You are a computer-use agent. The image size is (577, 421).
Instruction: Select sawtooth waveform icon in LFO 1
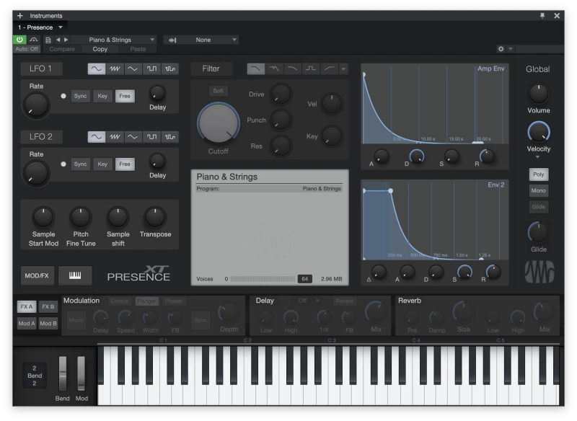pos(115,69)
